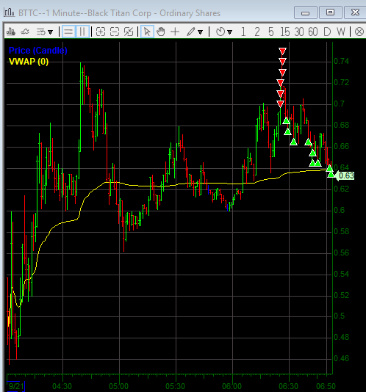Image resolution: width=366 pixels, height=392 pixels.
Task: Switch to 2 minute interval
Action: 257,32
